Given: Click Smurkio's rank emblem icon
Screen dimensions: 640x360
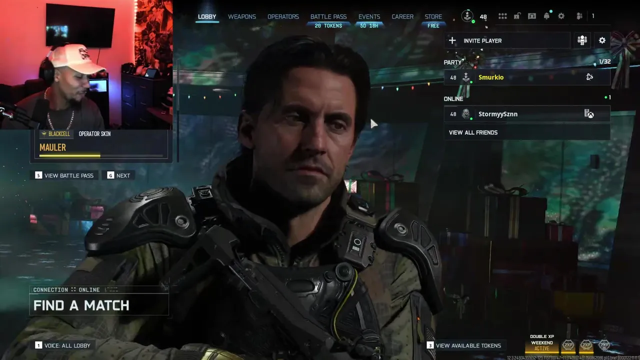Looking at the screenshot, I should 466,77.
